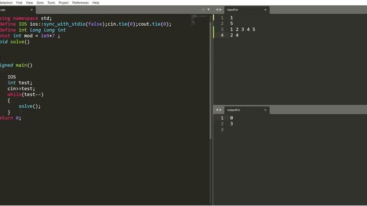367x206 pixels.
Task: Click the standalone 'IOS' line in main
Action: (11, 77)
